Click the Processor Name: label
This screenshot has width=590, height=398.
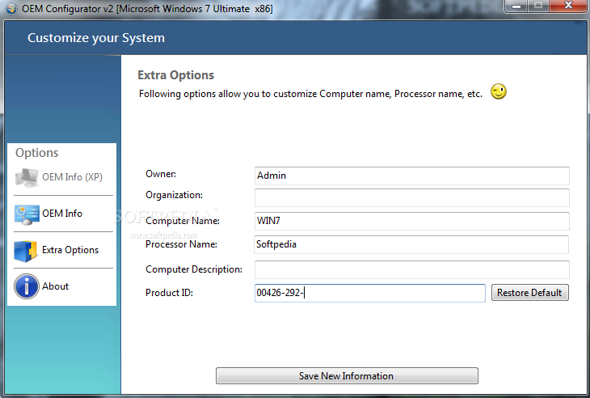point(181,244)
